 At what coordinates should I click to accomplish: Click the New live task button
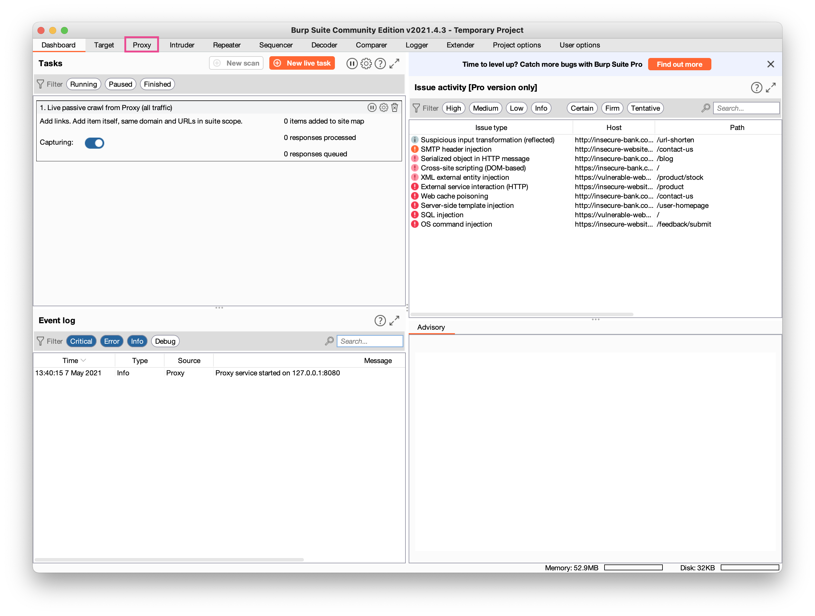(302, 63)
